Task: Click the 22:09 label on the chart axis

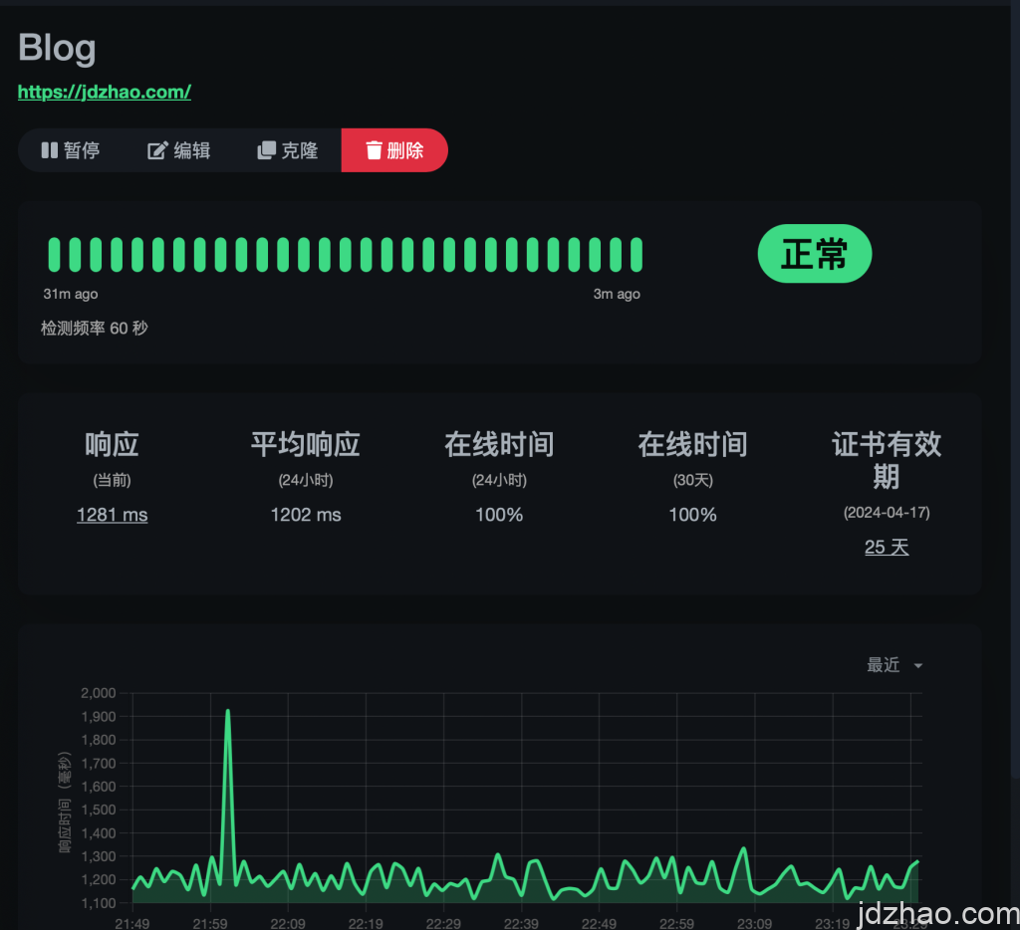Action: (288, 923)
